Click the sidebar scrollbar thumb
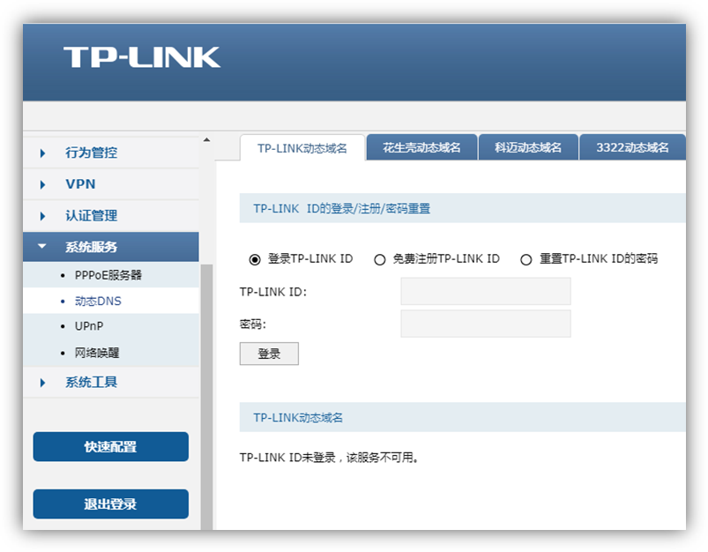The width and height of the screenshot is (708, 552). pos(207,397)
